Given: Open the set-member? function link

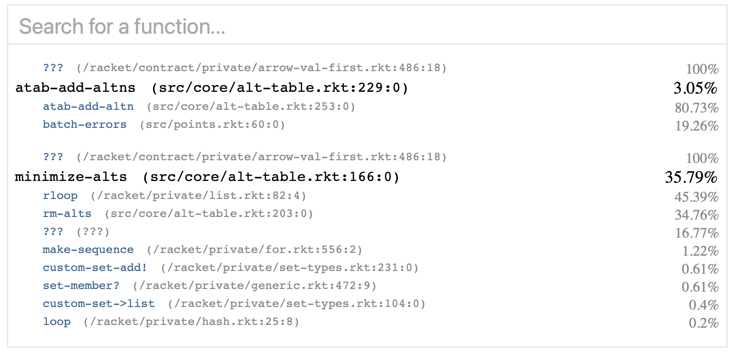Looking at the screenshot, I should (x=81, y=286).
